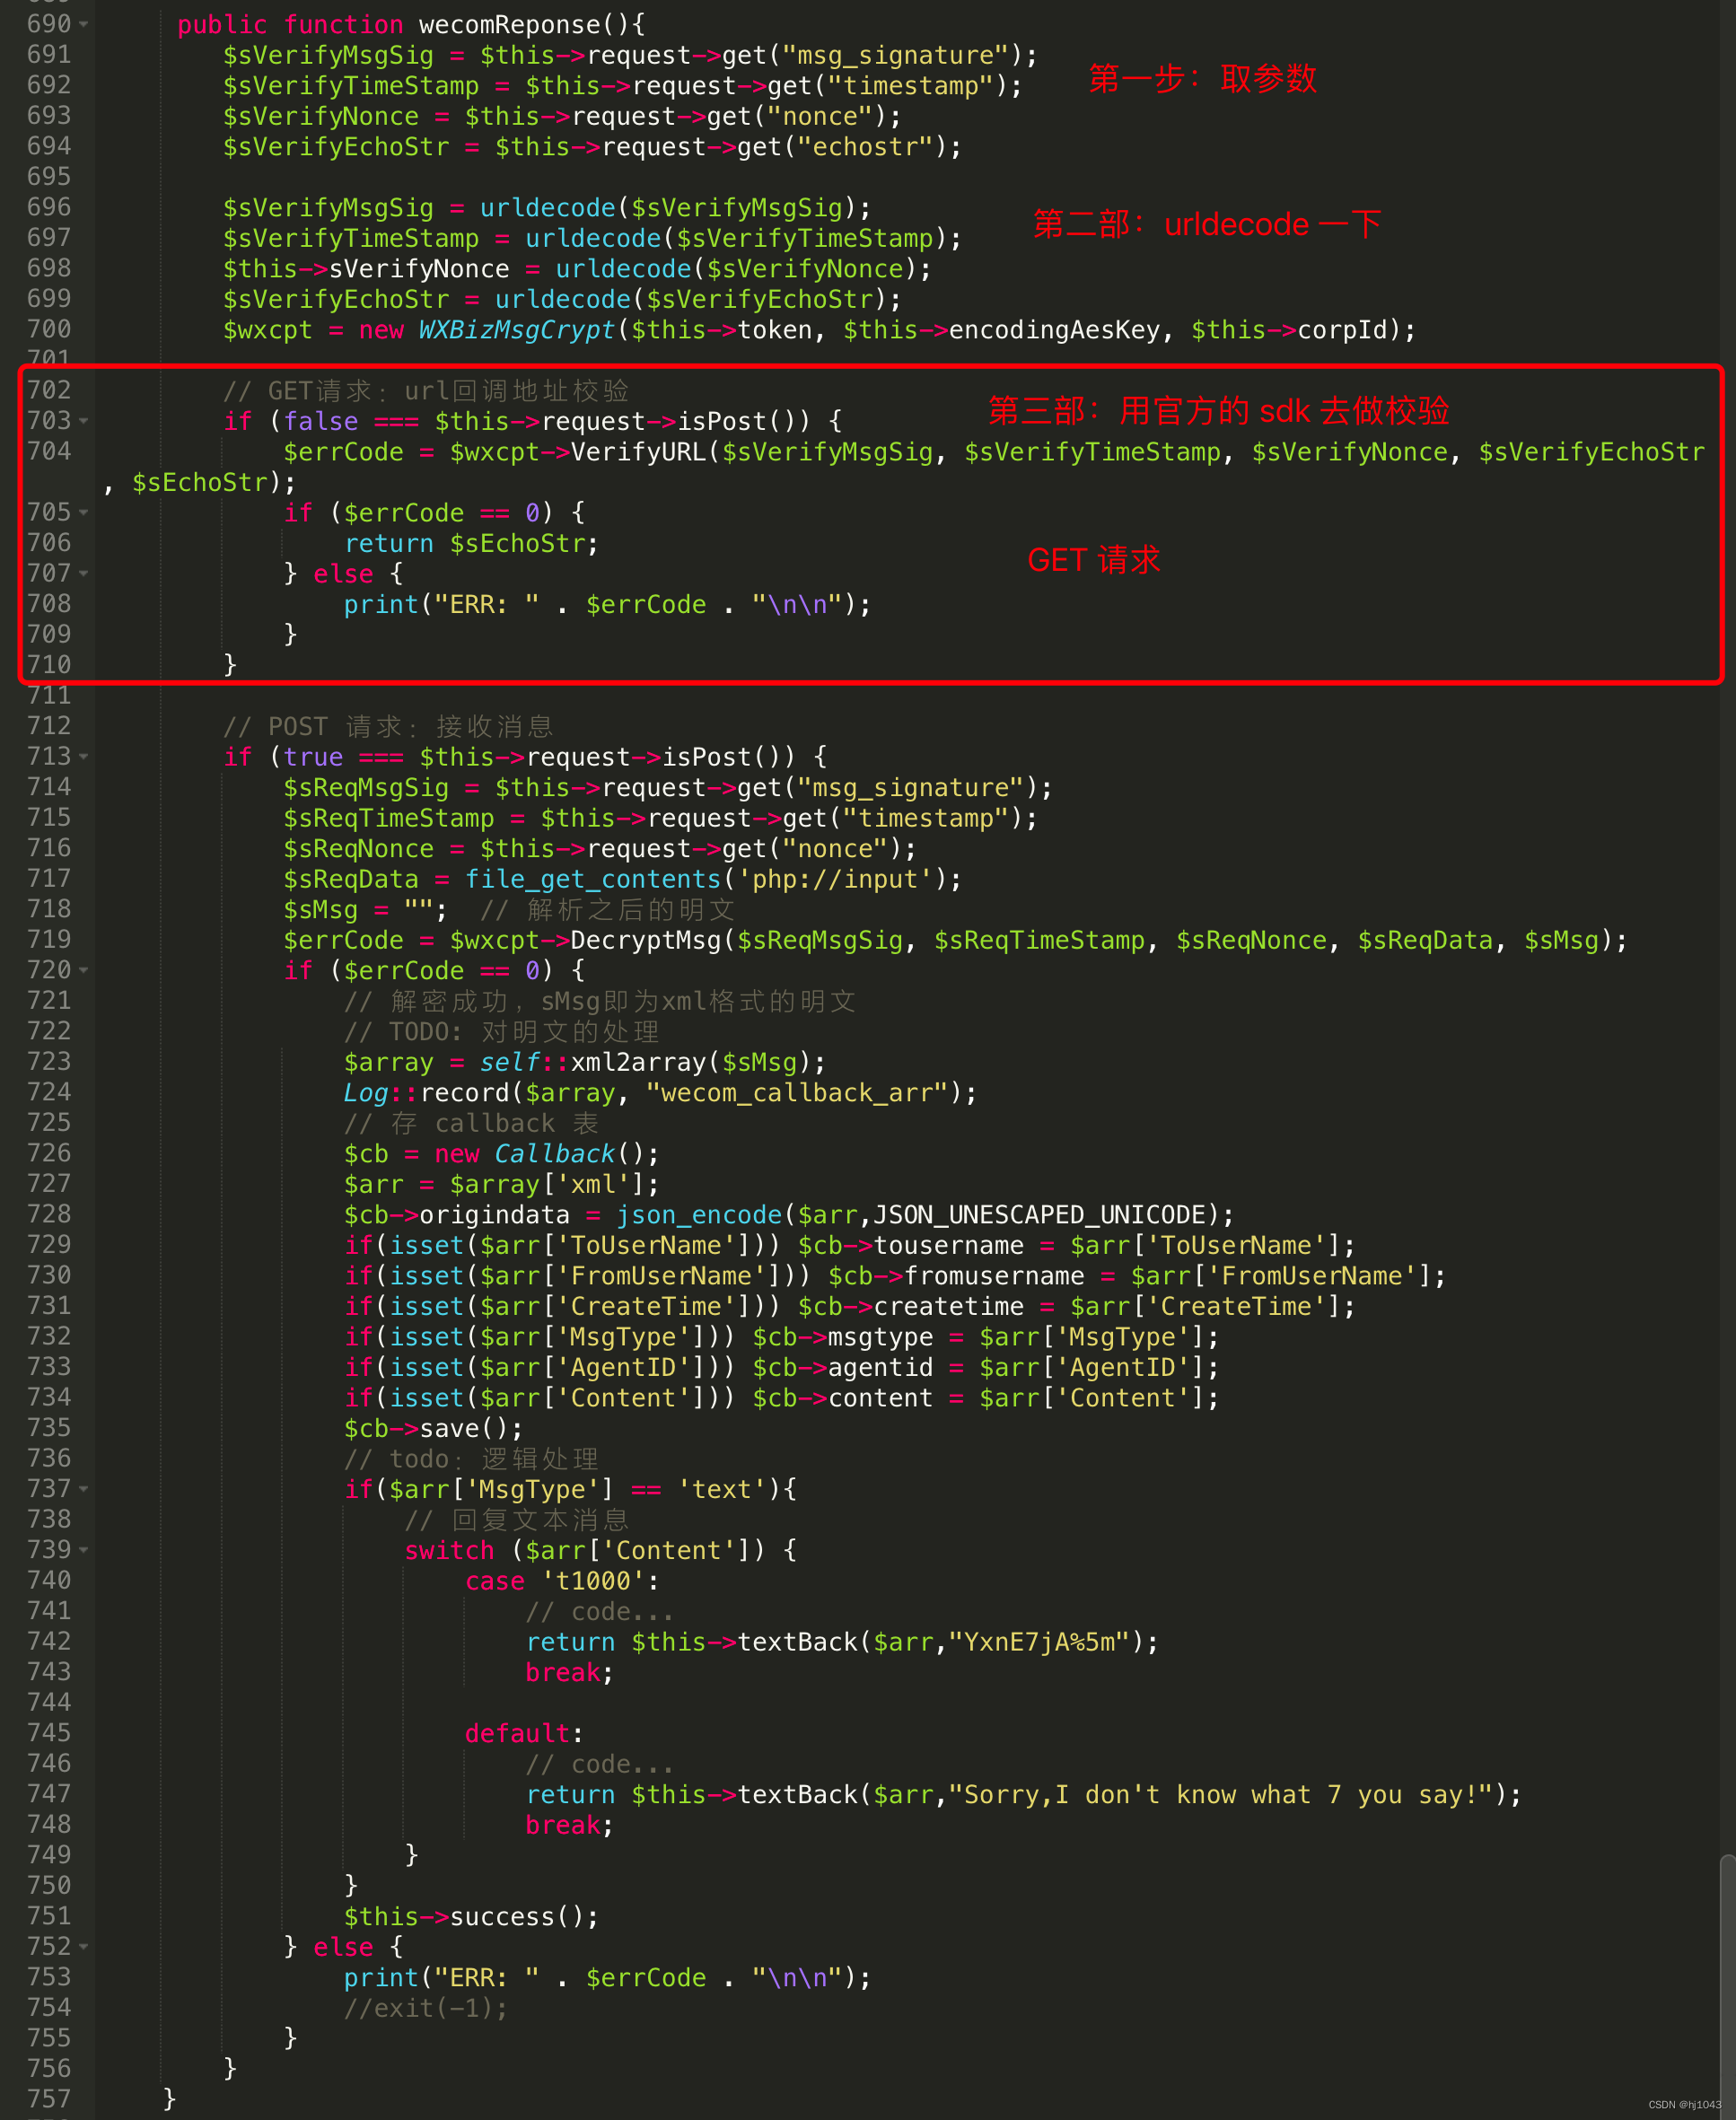The width and height of the screenshot is (1736, 2120).
Task: Fold the errCode block at line 720
Action: 84,970
